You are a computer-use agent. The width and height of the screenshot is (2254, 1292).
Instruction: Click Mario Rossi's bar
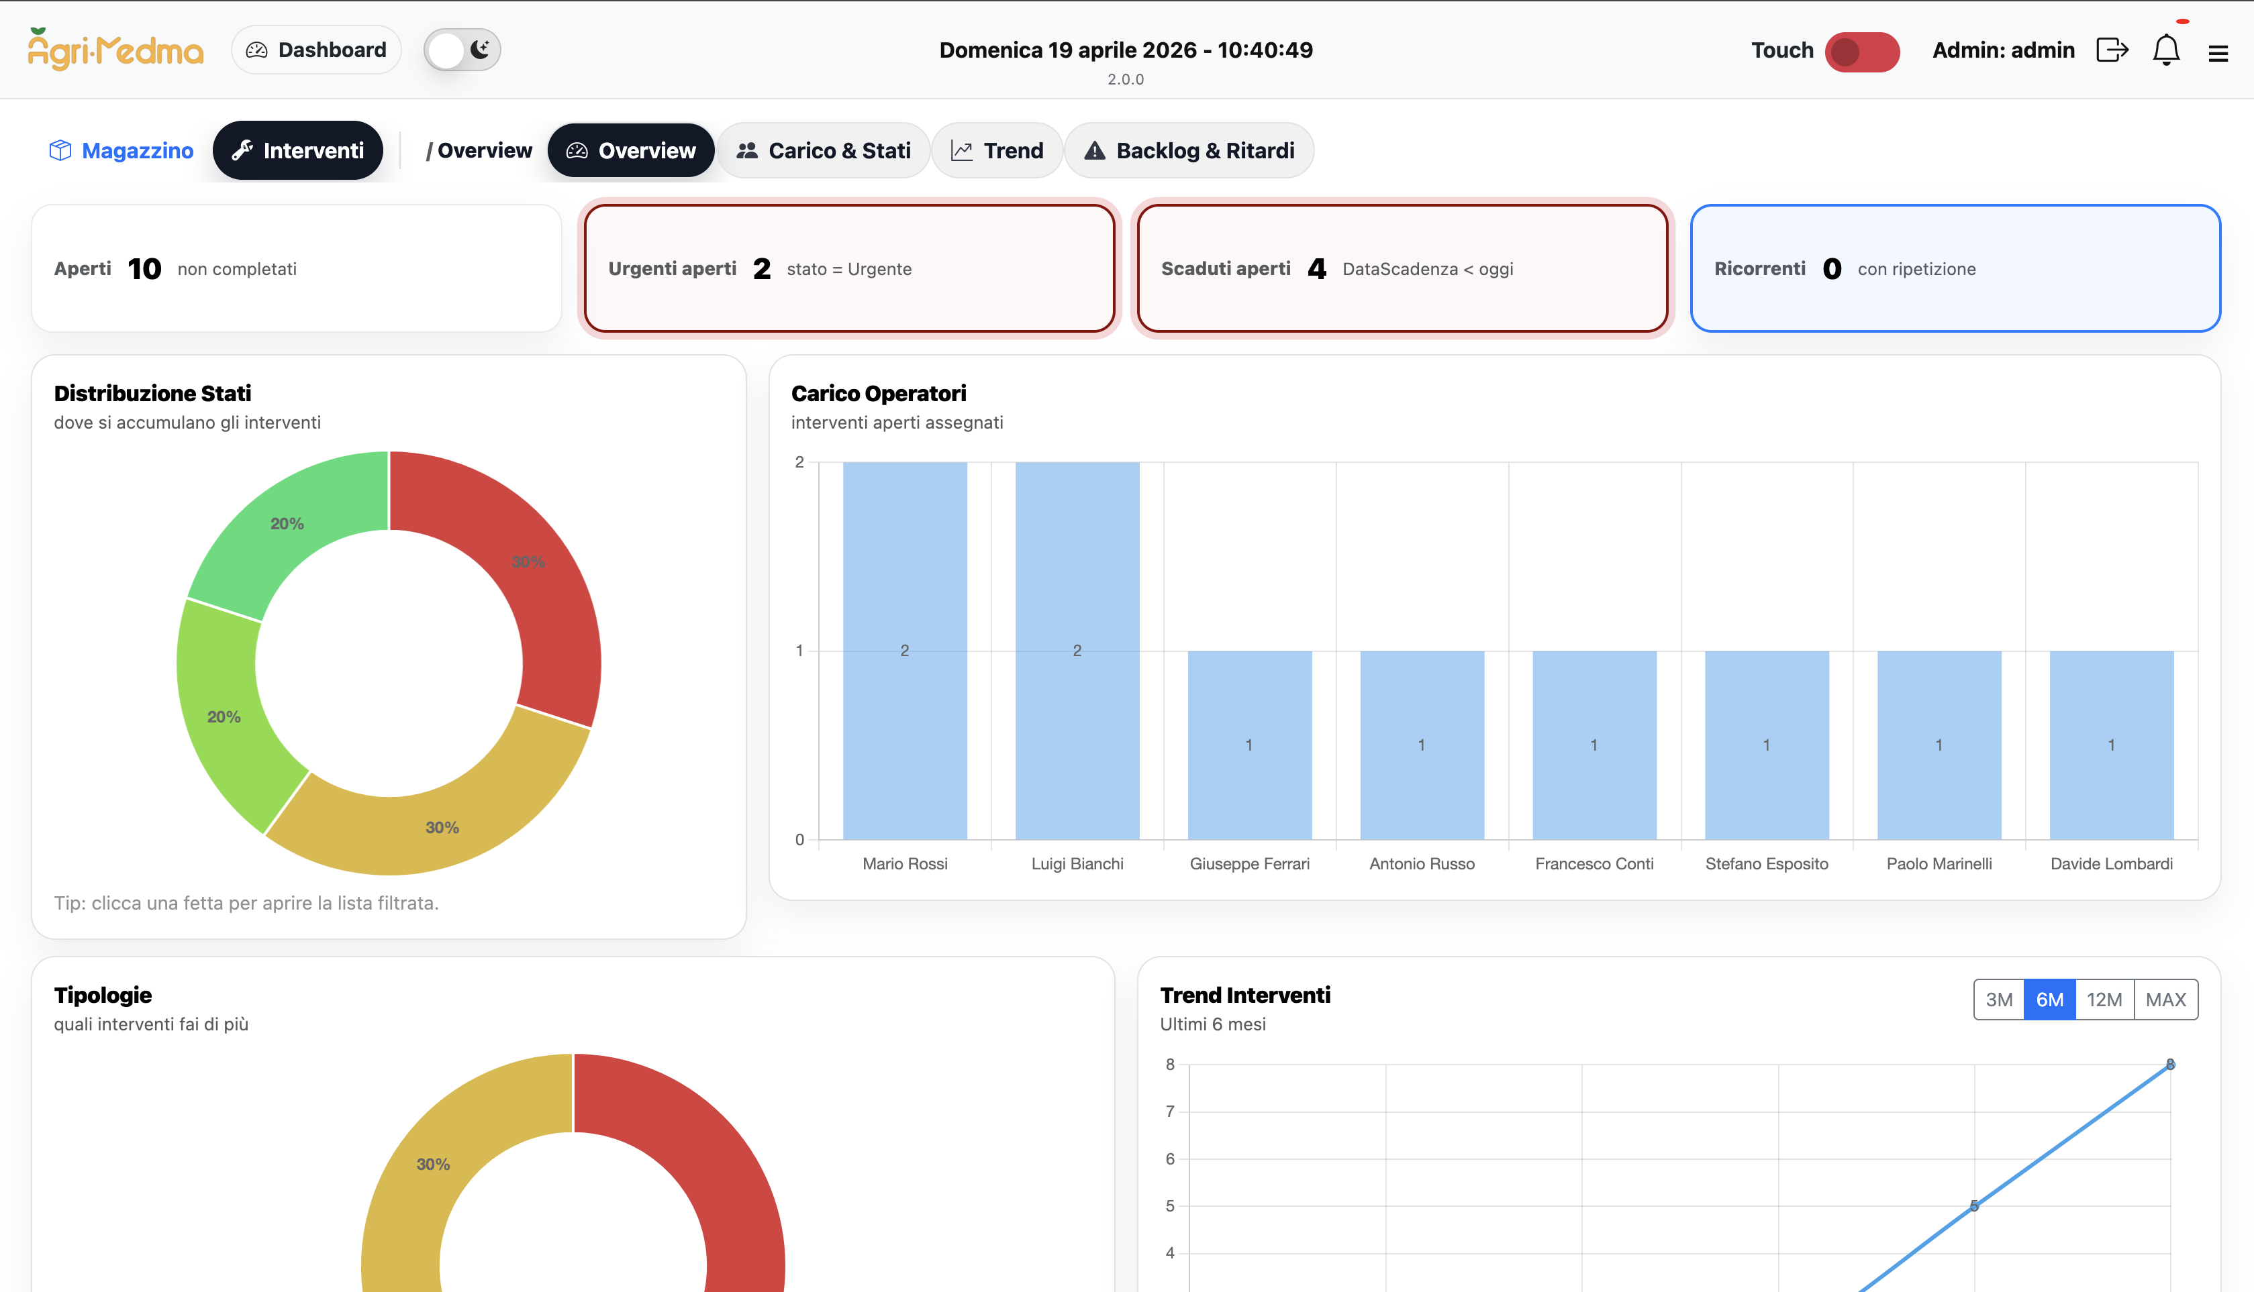[x=905, y=651]
